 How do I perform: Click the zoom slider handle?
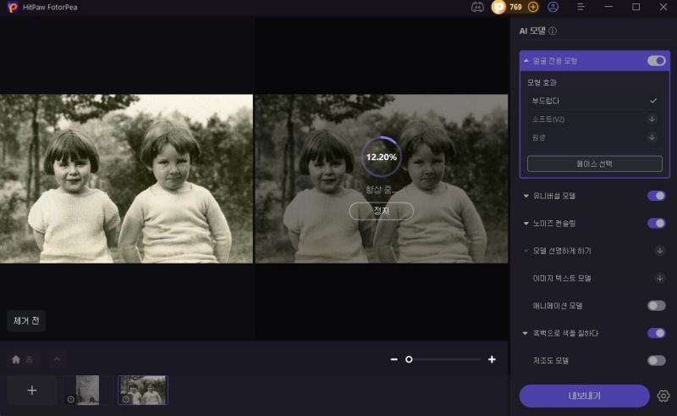[x=409, y=359]
